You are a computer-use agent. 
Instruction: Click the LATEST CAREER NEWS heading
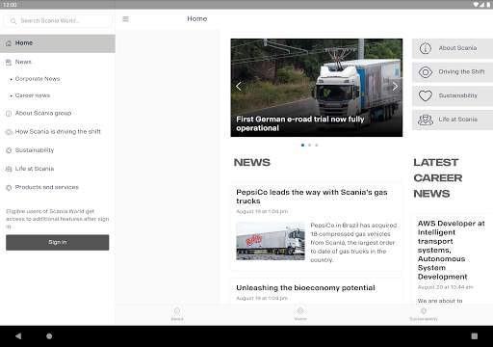pos(438,178)
